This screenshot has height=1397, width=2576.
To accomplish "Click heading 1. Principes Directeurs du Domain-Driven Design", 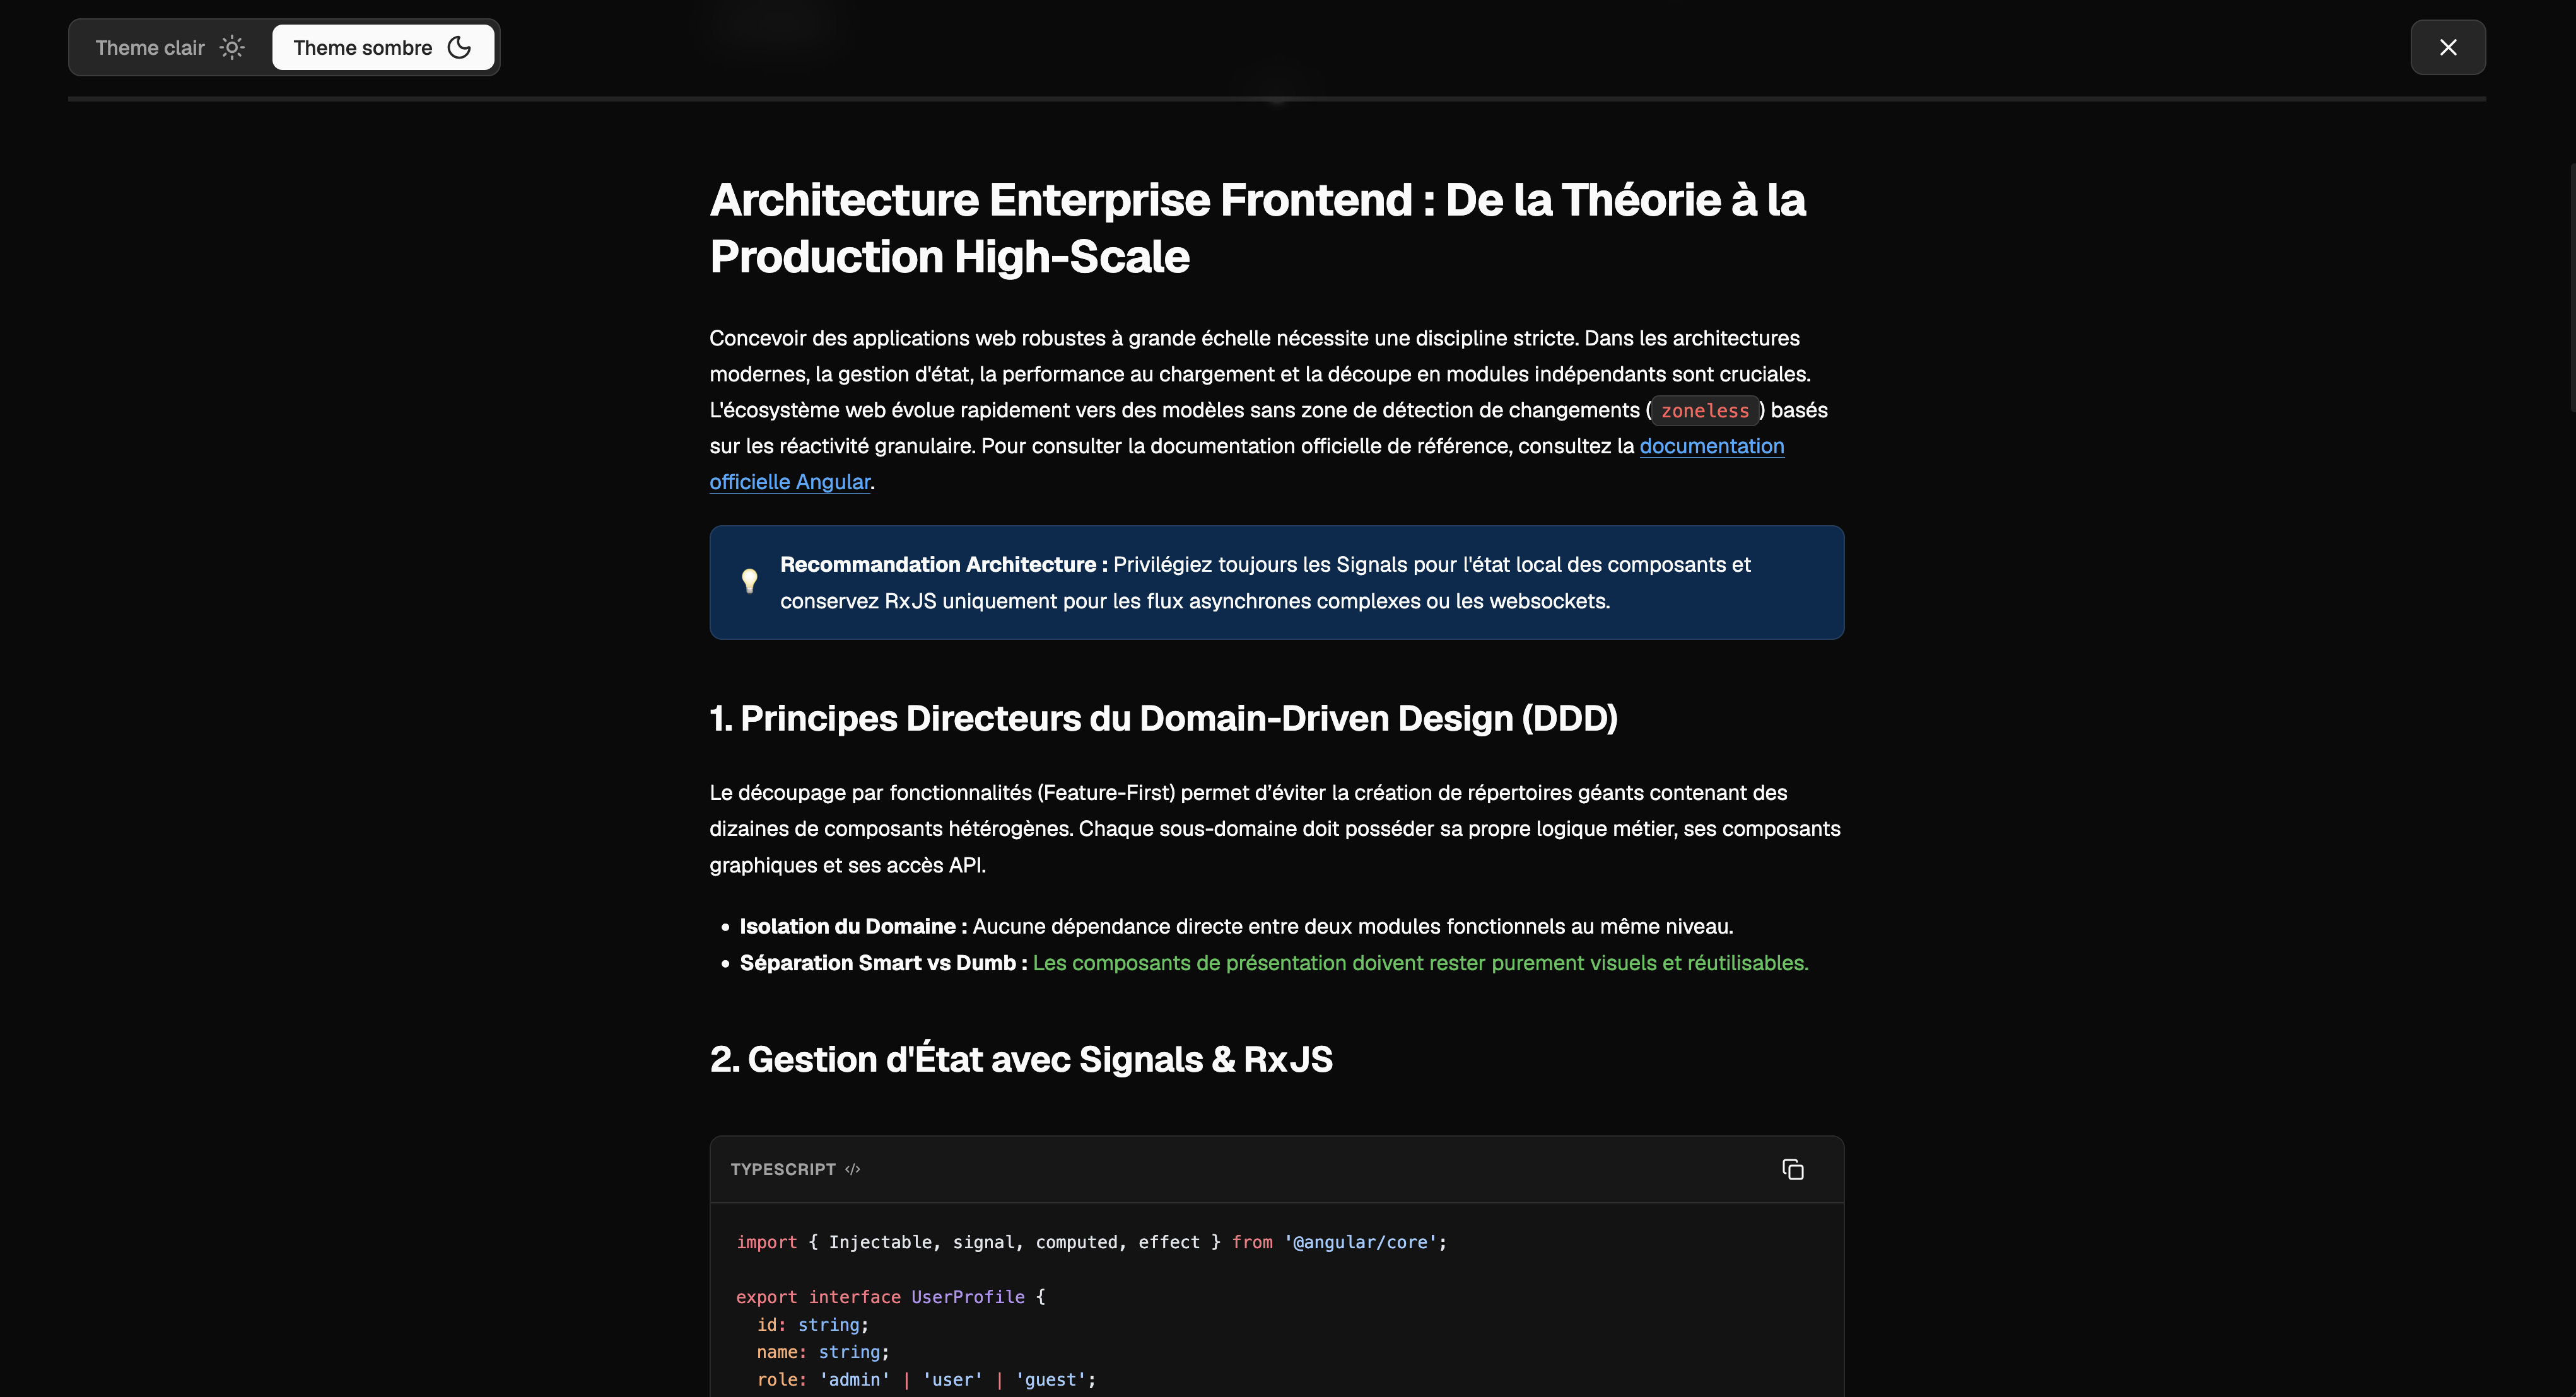I will (1163, 719).
